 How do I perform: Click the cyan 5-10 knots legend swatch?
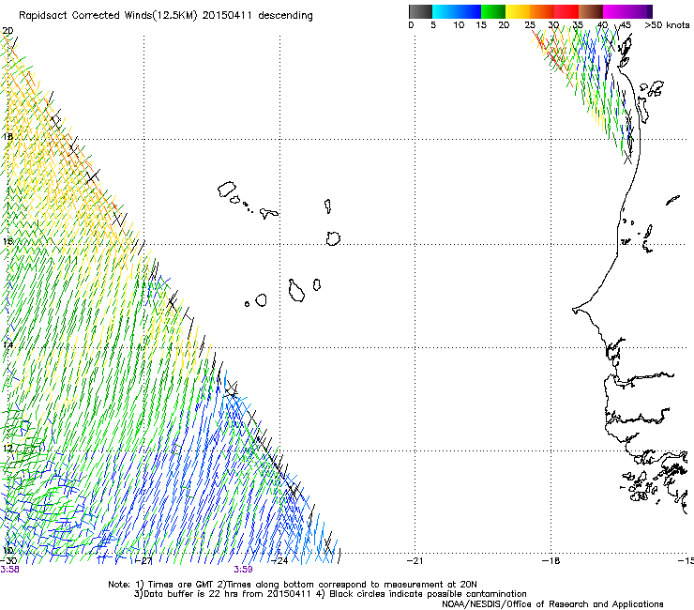click(x=445, y=11)
